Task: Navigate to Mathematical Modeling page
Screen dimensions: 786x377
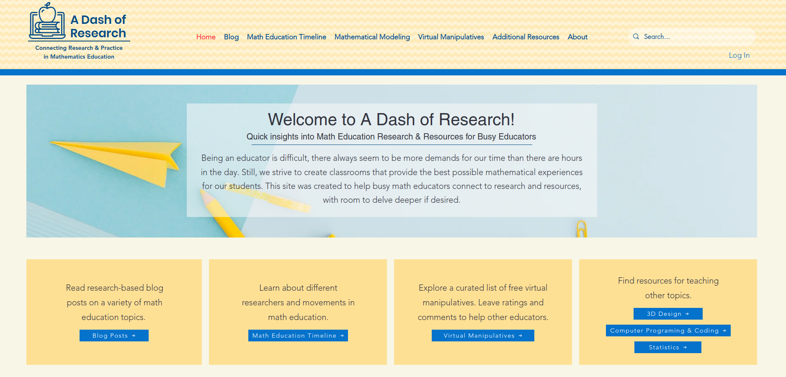Action: [x=372, y=37]
